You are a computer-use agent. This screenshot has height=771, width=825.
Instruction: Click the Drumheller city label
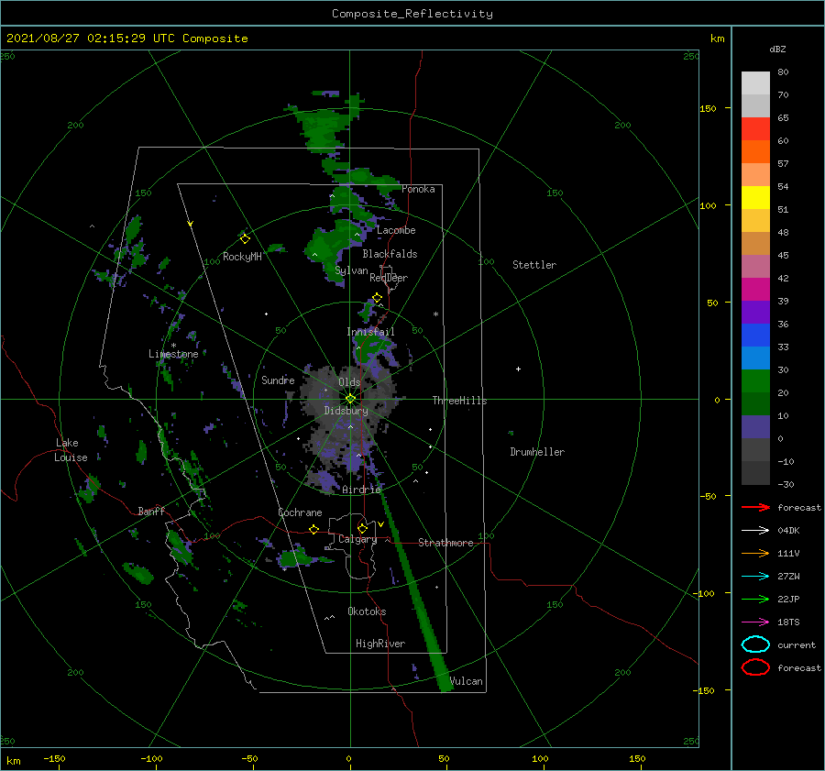coord(537,452)
